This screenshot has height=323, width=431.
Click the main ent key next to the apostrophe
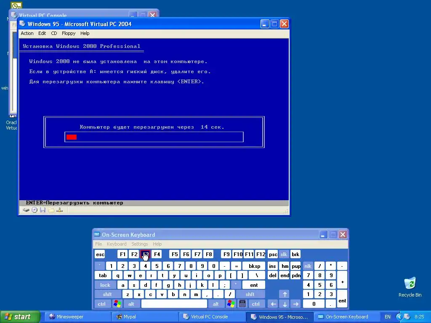click(254, 285)
